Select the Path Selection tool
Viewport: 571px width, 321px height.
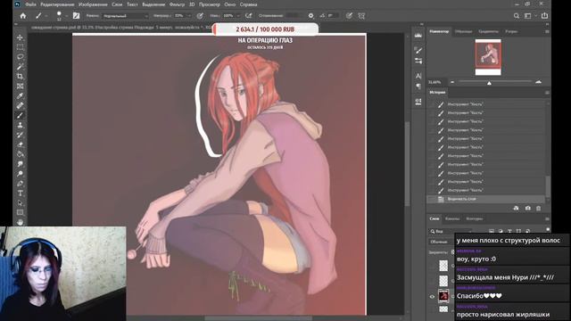tap(20, 203)
